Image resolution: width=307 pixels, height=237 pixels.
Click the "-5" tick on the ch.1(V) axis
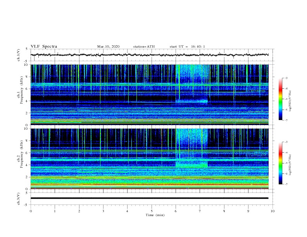coord(26,61)
